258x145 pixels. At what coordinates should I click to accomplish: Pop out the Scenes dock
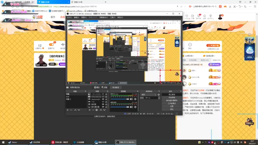(85, 91)
